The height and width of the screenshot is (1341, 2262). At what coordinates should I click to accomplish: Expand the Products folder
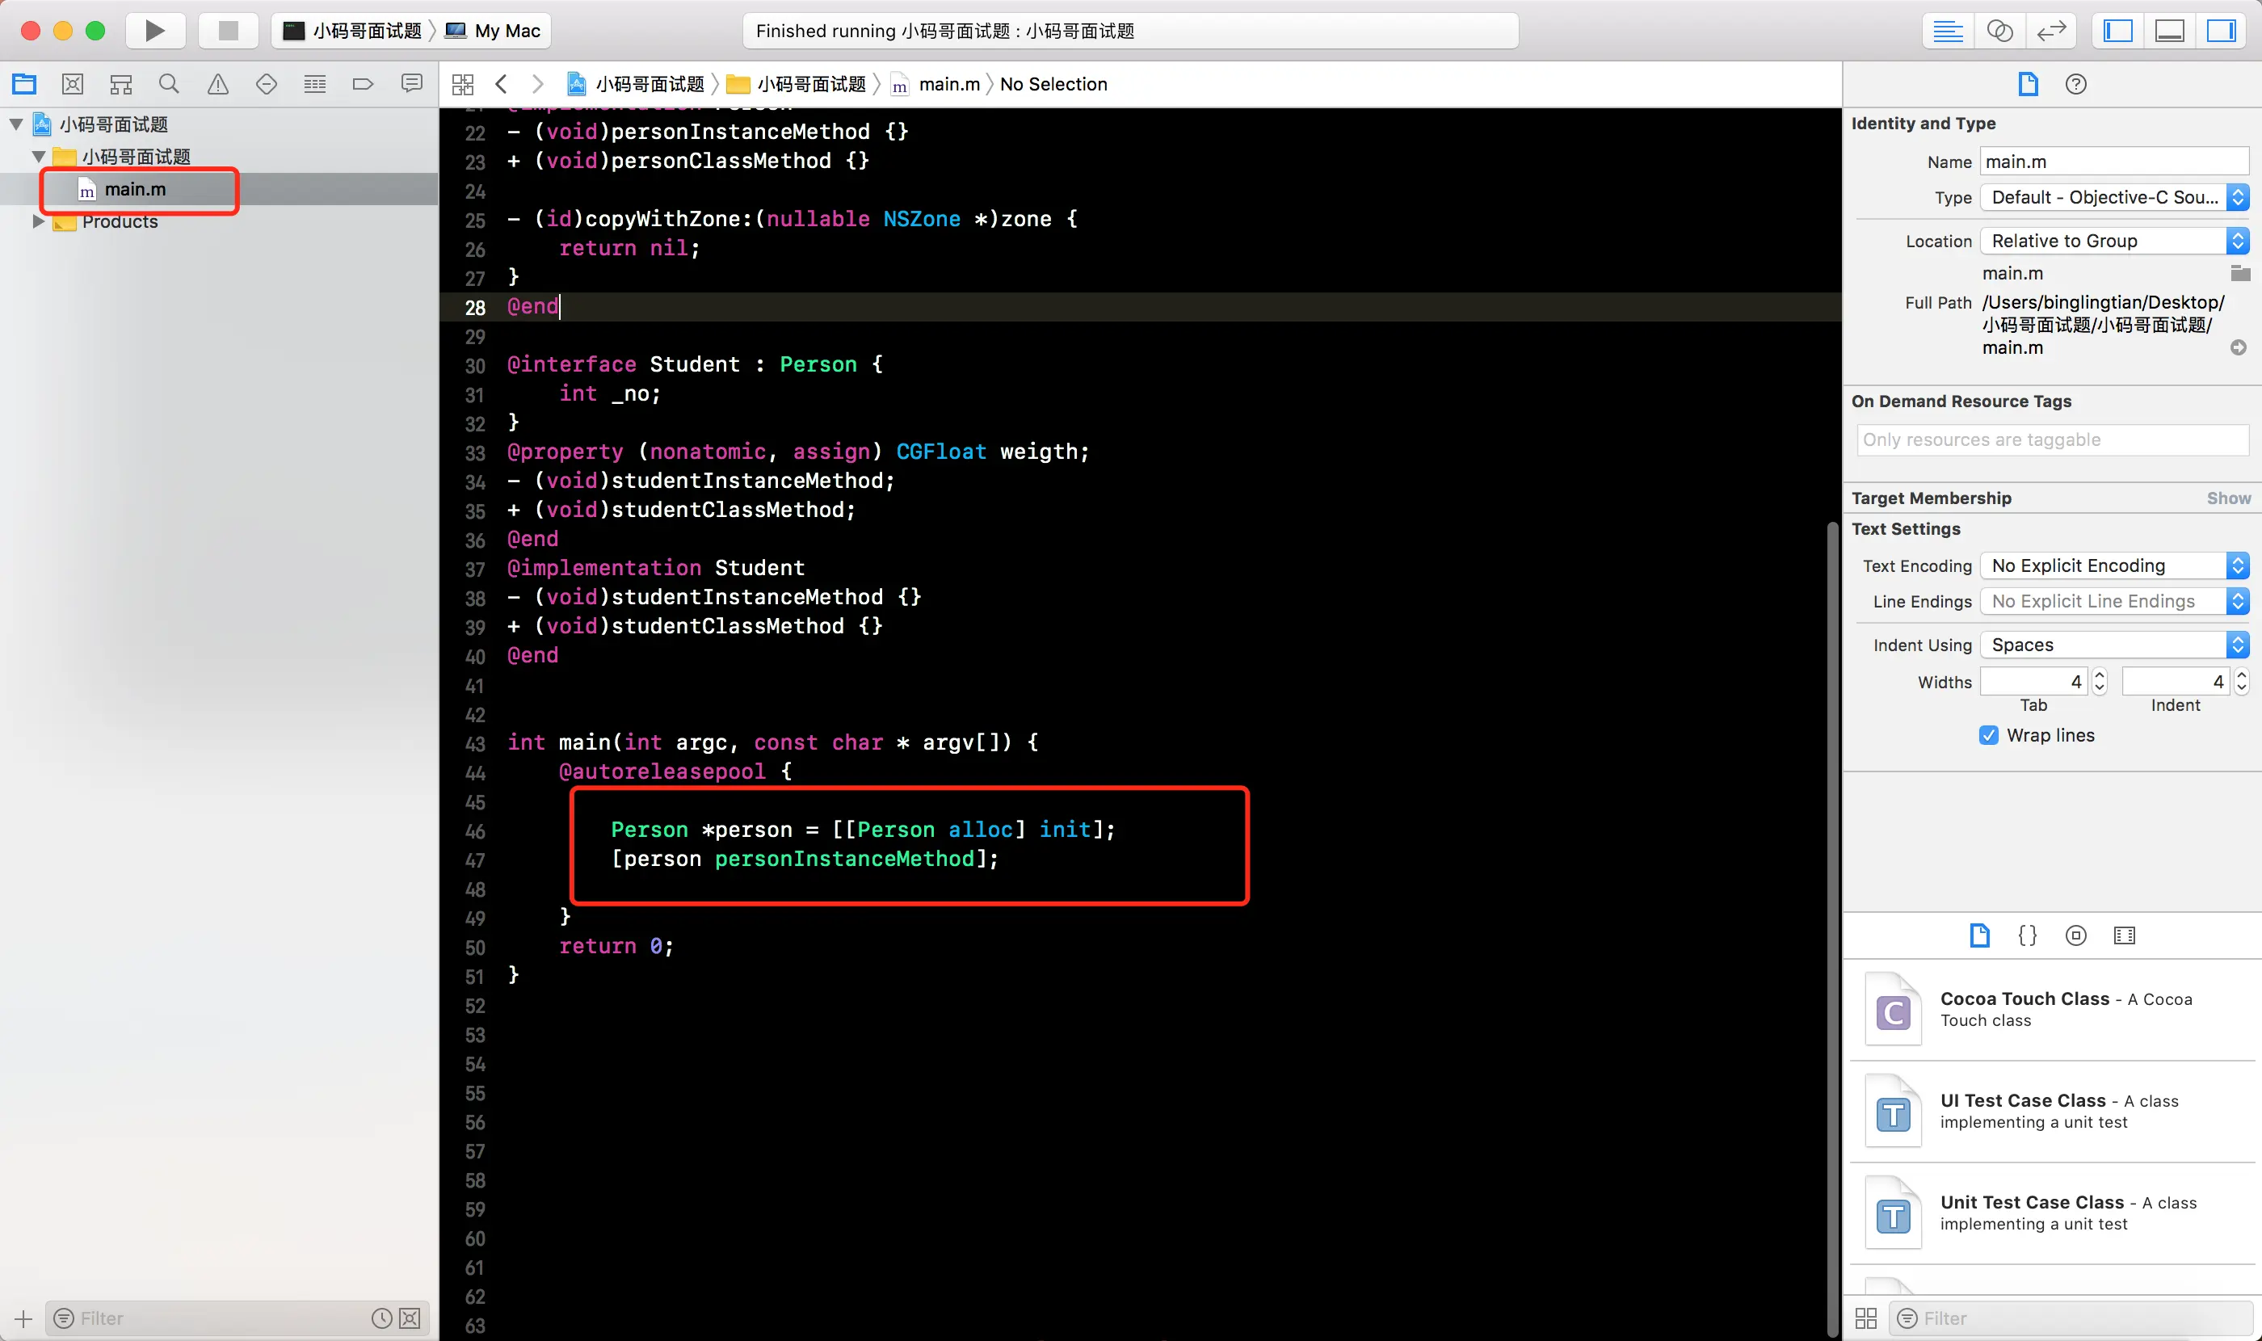tap(38, 221)
